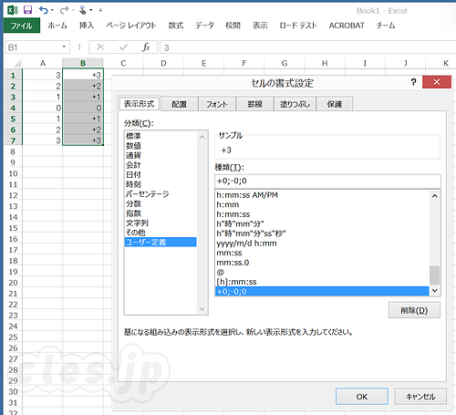Click cell B1 showing +3
This screenshot has height=415, width=456.
83,75
